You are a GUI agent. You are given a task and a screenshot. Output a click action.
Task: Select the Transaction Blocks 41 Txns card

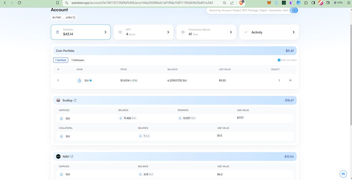[x=206, y=32]
